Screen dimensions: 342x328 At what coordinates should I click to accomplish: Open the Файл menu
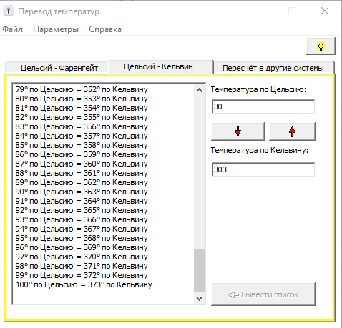pyautogui.click(x=13, y=29)
